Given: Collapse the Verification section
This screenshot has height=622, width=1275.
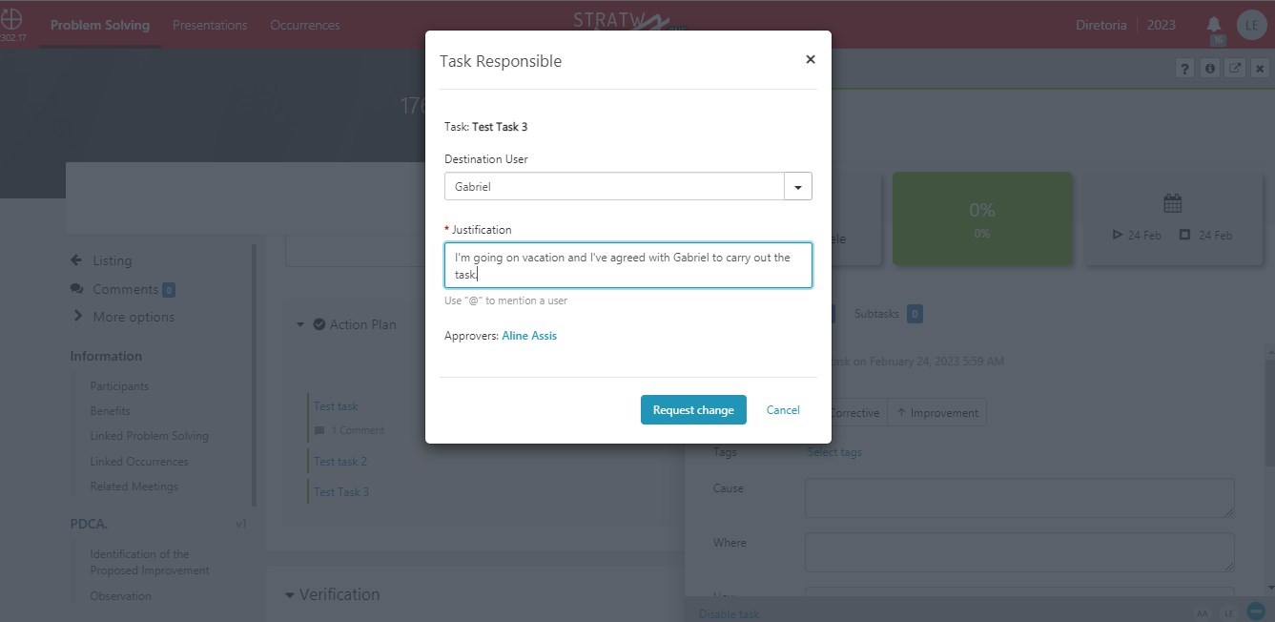Looking at the screenshot, I should pos(290,595).
